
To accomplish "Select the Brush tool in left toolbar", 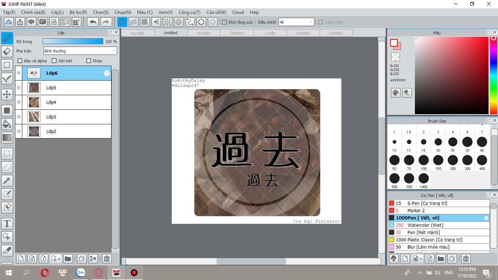I will [x=7, y=38].
